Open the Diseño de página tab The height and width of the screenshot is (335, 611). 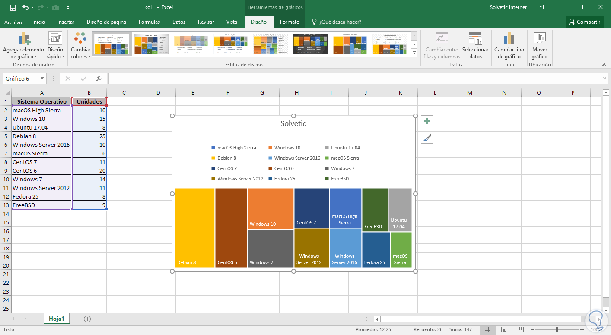[x=106, y=22]
